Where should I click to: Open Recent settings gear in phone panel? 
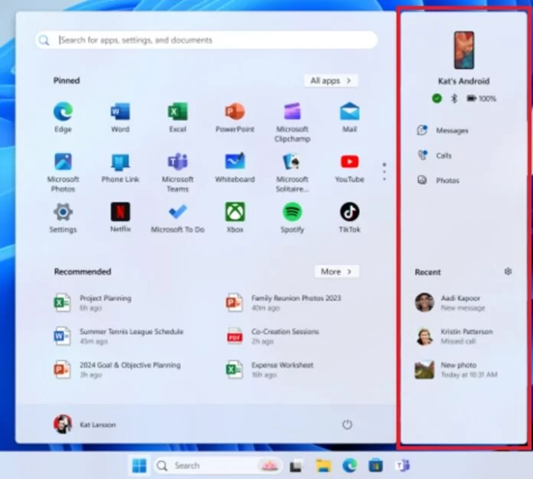coord(508,271)
